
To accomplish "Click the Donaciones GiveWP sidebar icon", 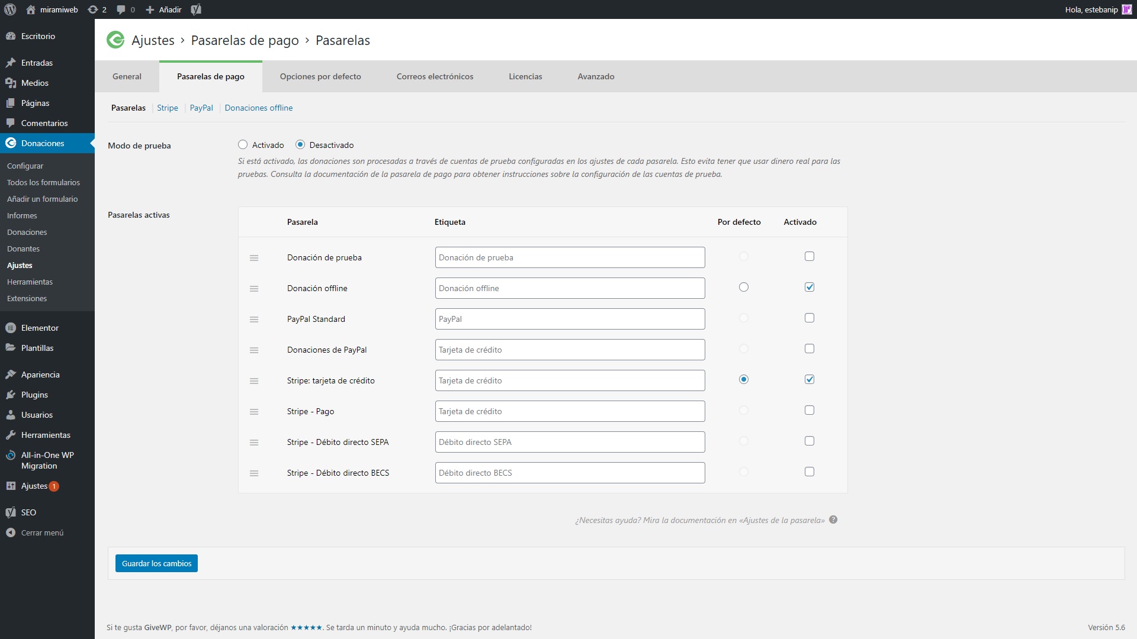I will click(11, 143).
